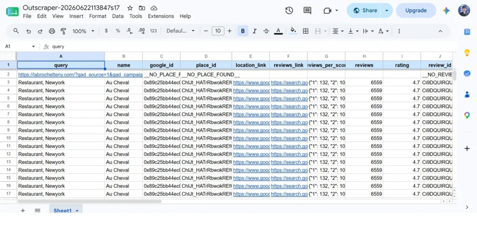This screenshot has height=242, width=477.
Task: Open the Format menu
Action: click(98, 16)
